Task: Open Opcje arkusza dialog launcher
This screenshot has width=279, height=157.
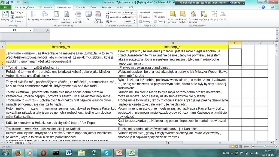Action: coord(165,26)
